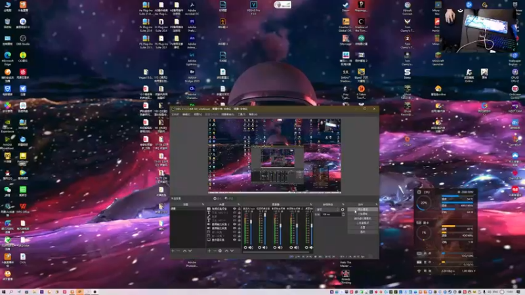Click volume slider of 麦克风/Aux channel
Screen dimensions: 525x295
coord(251,229)
